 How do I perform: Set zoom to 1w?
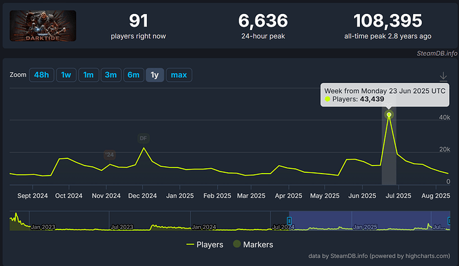click(66, 75)
